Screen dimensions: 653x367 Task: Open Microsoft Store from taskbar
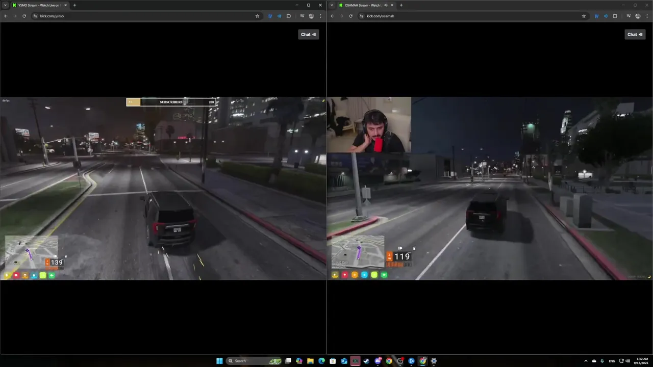coord(333,361)
